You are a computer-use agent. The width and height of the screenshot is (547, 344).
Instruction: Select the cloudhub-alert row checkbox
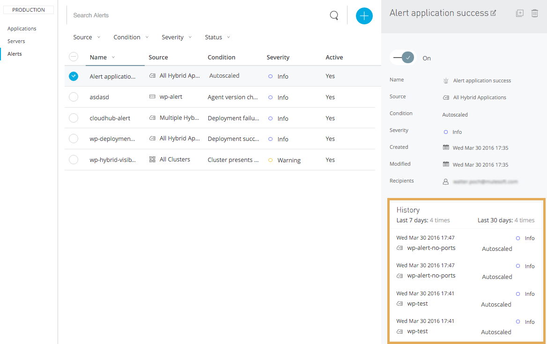[x=74, y=118]
